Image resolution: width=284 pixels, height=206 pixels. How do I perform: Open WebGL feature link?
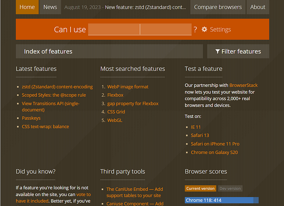coord(115,120)
